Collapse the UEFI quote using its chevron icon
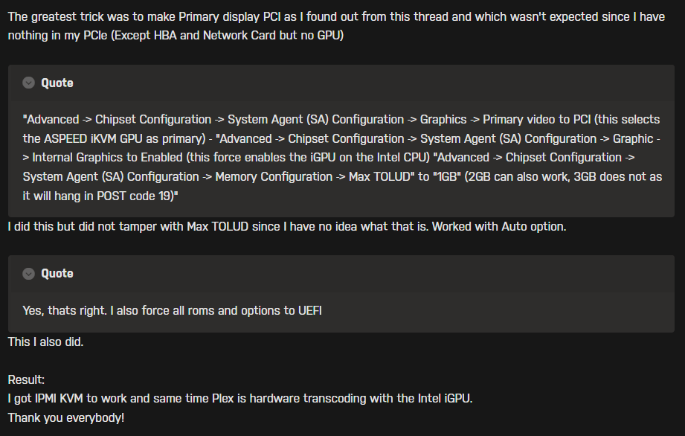 (x=28, y=274)
